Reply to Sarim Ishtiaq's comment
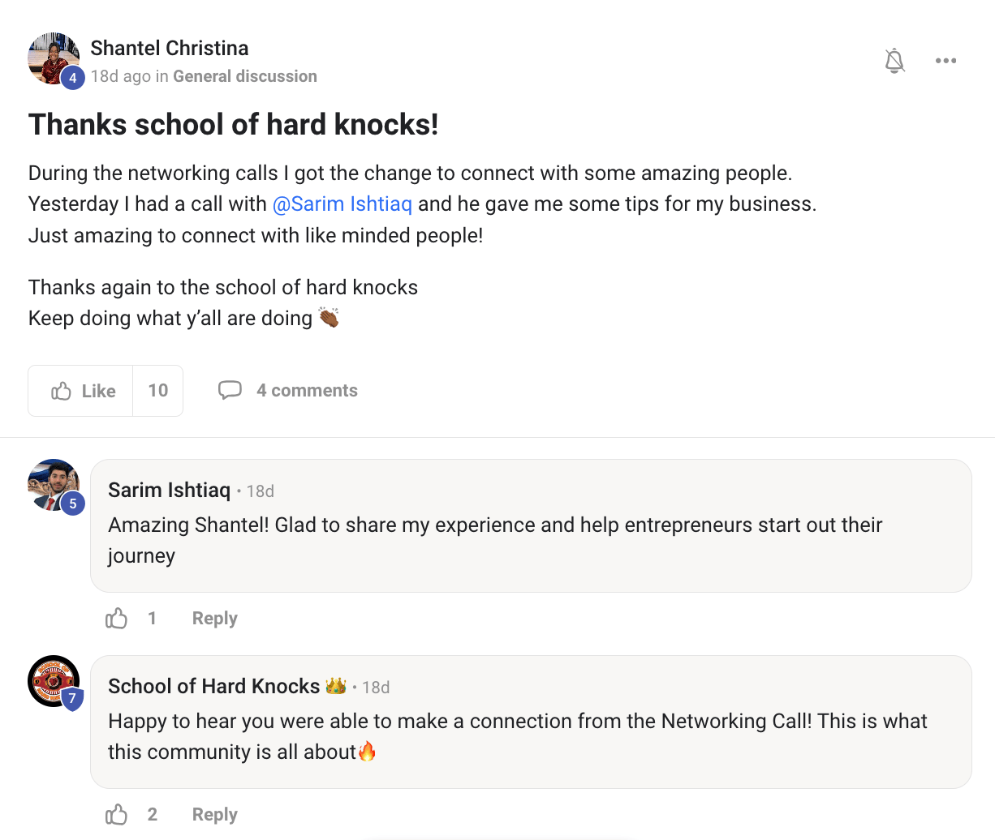Image resolution: width=995 pixels, height=840 pixels. click(x=214, y=619)
